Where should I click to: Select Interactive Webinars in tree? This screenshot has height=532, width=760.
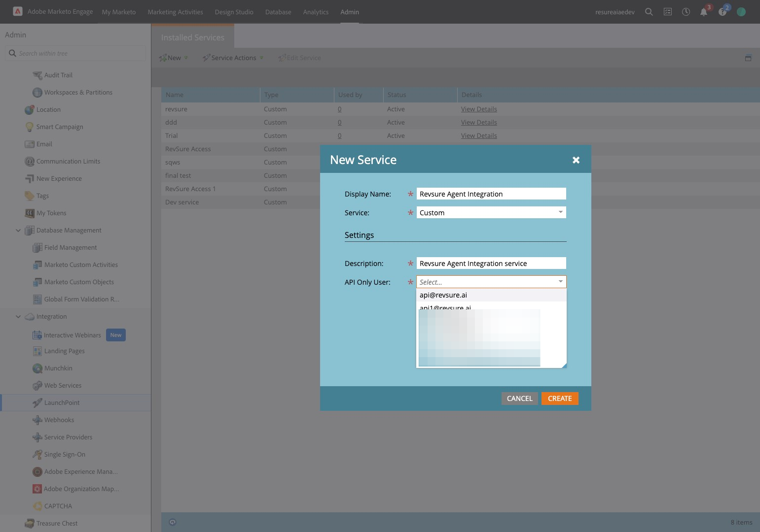72,335
